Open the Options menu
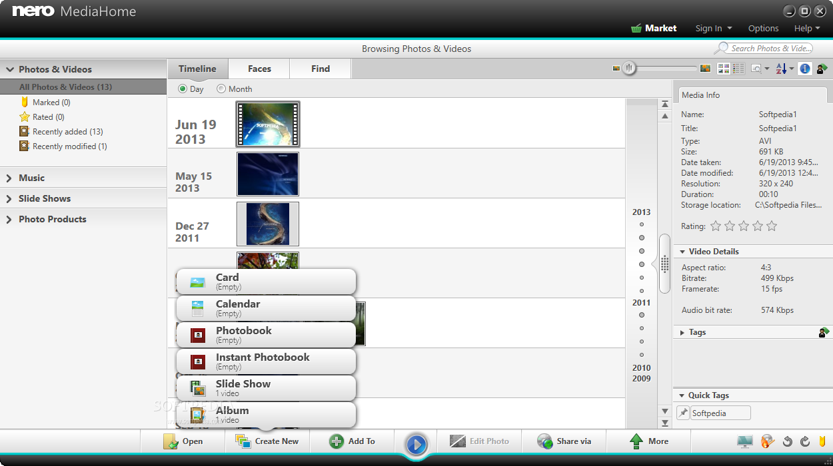833x466 pixels. [763, 29]
